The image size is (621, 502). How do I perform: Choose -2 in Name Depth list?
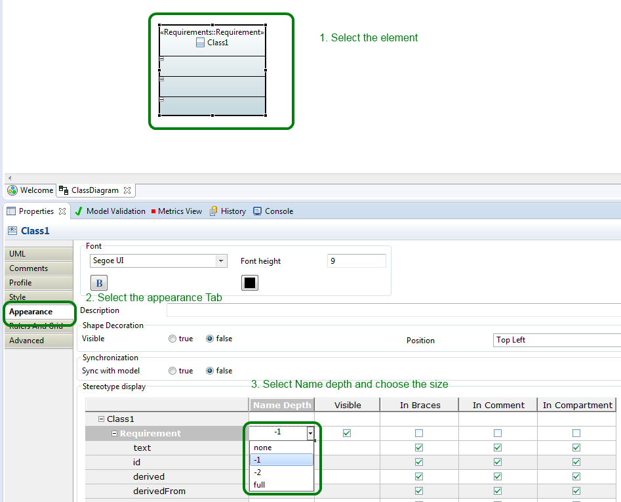click(x=281, y=472)
